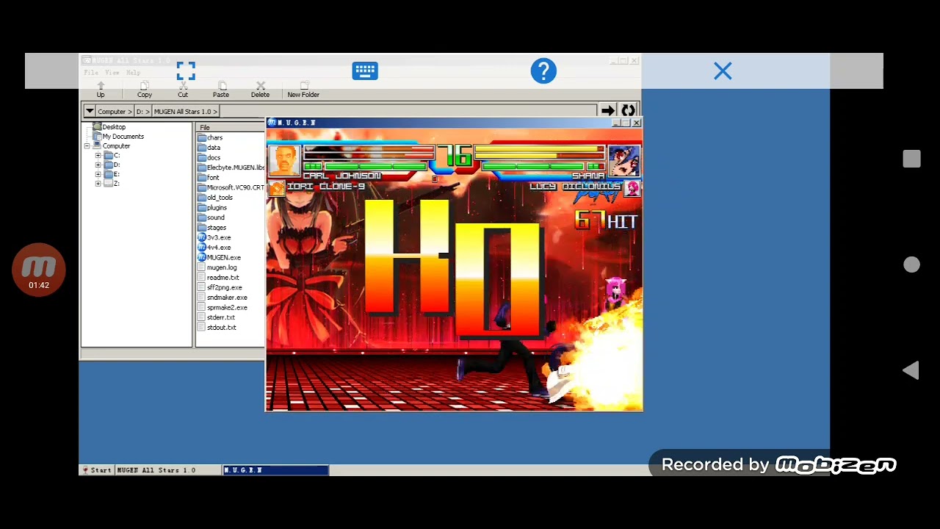The width and height of the screenshot is (940, 529).
Task: Open the File menu
Action: [91, 73]
